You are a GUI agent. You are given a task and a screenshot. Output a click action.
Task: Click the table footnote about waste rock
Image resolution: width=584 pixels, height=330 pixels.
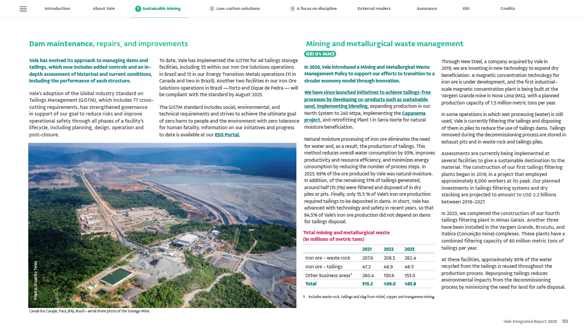369,296
